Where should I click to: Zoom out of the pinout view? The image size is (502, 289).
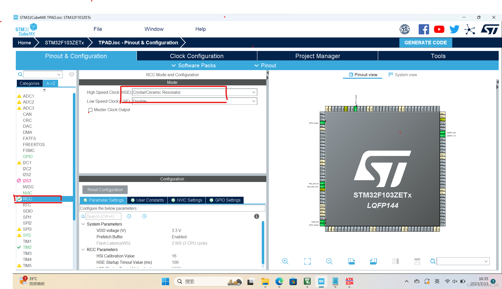(329, 261)
